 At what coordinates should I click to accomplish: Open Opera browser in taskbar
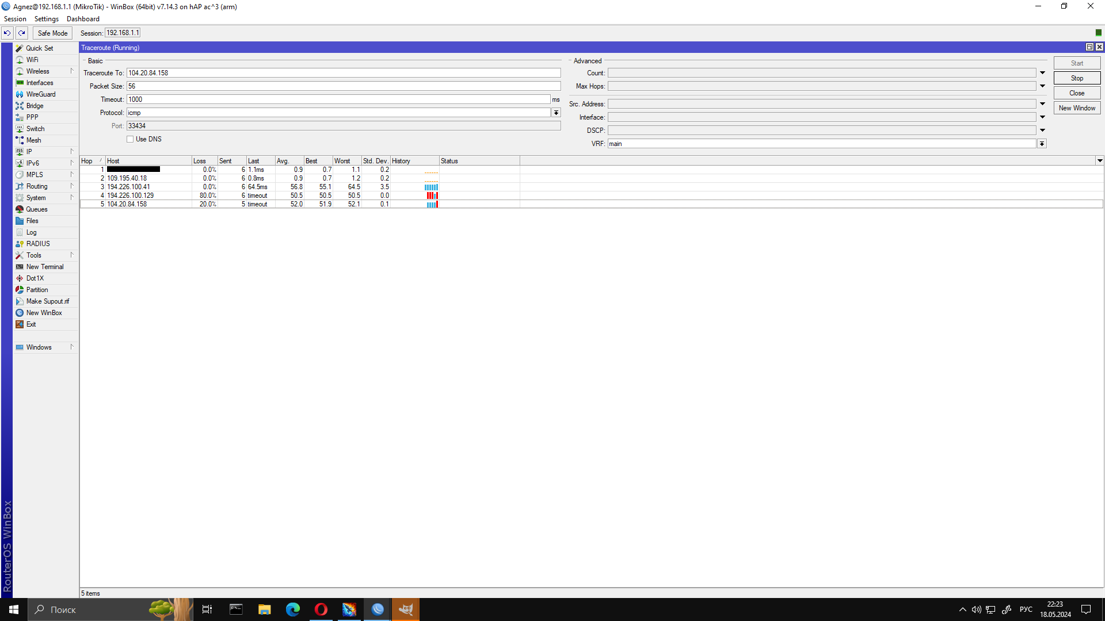[321, 609]
